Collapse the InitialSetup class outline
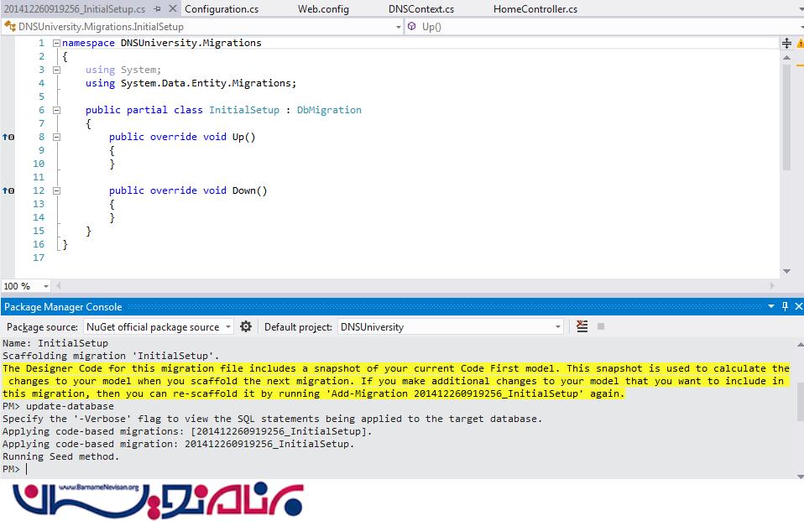Viewport: 804px width, 521px height. click(x=56, y=110)
